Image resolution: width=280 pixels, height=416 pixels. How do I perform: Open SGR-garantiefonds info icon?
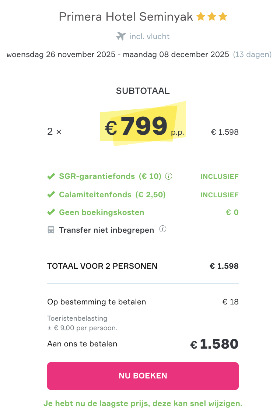pyautogui.click(x=169, y=176)
